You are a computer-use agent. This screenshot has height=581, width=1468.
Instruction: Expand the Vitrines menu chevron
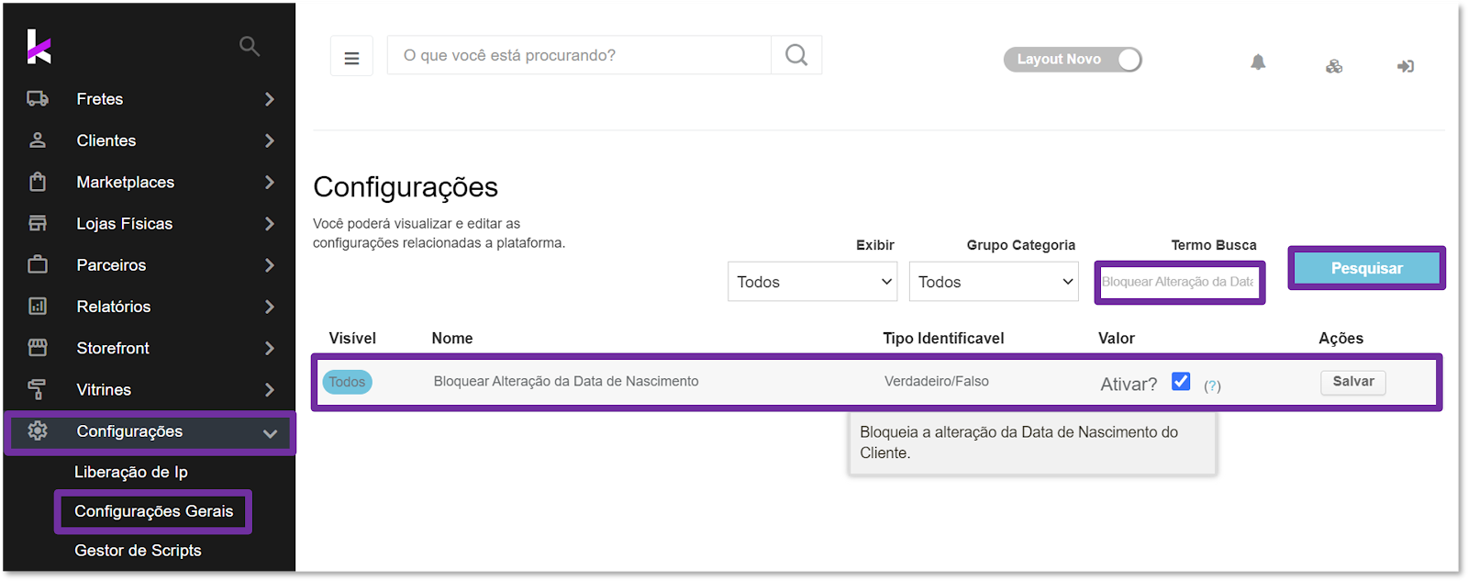(270, 389)
